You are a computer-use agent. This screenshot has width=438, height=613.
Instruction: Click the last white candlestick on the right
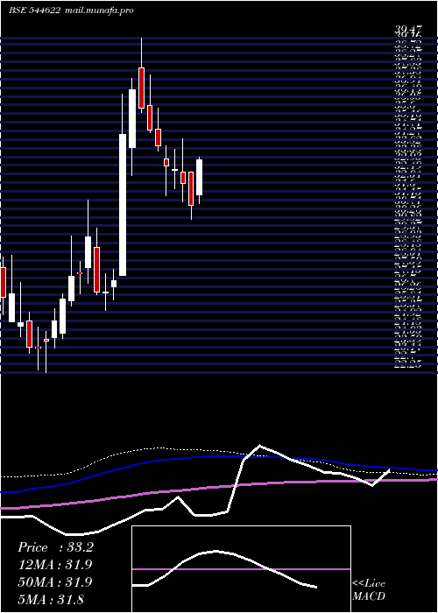[x=200, y=178]
